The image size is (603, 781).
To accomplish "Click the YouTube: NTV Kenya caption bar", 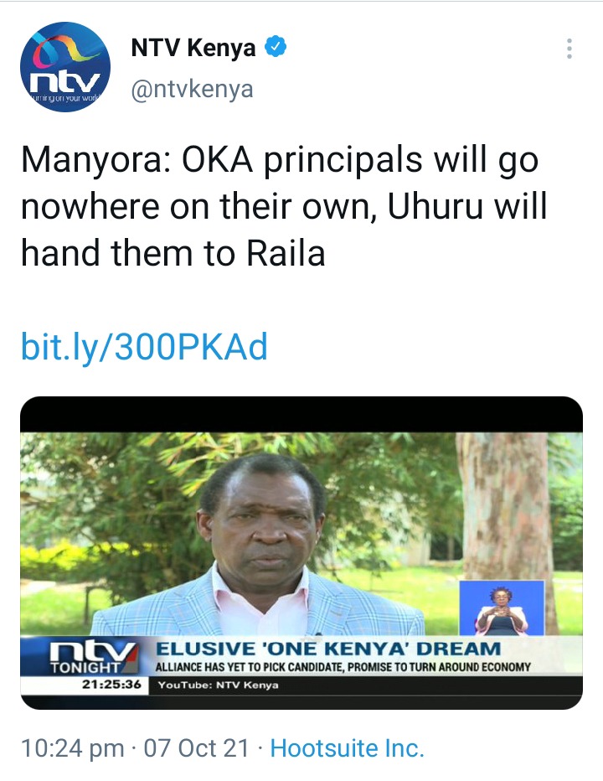I will tap(218, 685).
